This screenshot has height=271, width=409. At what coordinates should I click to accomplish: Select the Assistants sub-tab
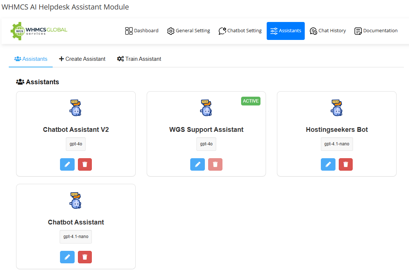[x=31, y=59]
